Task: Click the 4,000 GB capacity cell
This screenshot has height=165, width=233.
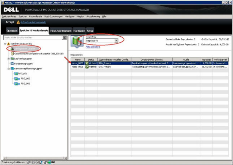Action: click(x=206, y=63)
